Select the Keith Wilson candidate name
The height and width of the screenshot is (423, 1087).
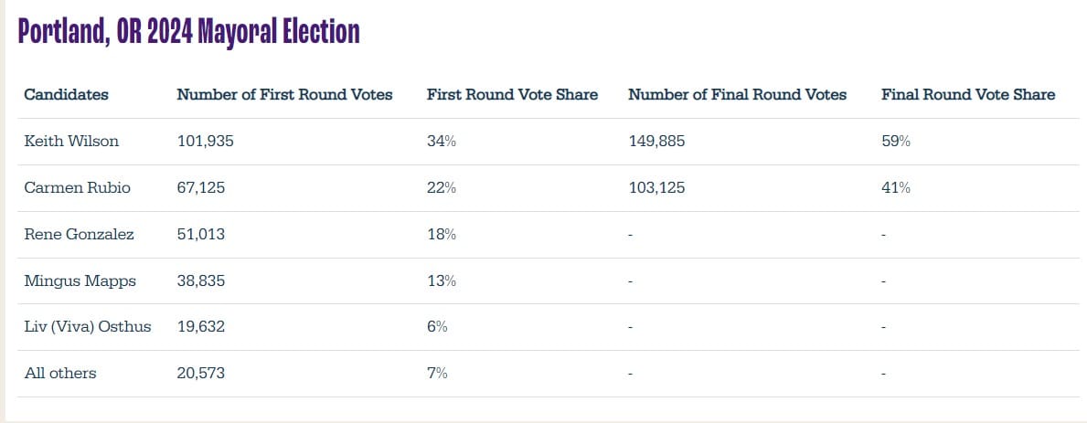tap(71, 142)
